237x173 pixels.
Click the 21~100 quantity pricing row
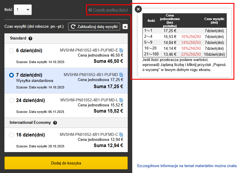185,54
